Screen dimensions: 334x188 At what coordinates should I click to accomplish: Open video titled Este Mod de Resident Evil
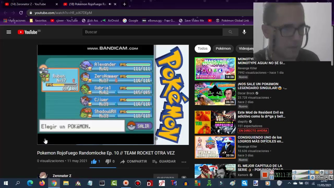click(x=261, y=114)
